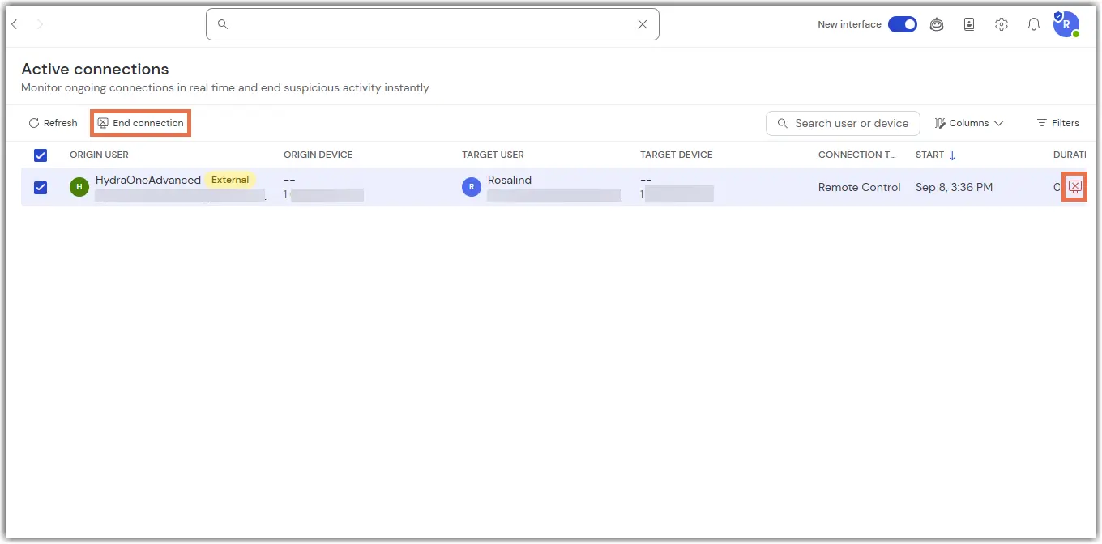The height and width of the screenshot is (544, 1102).
Task: Click the end connection icon in row
Action: 1075,187
